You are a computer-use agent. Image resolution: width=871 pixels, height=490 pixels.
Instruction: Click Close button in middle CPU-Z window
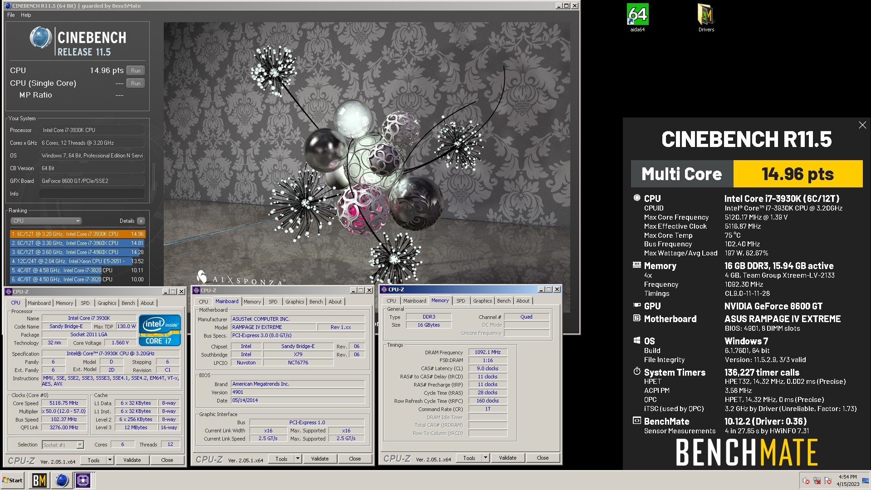pos(355,459)
